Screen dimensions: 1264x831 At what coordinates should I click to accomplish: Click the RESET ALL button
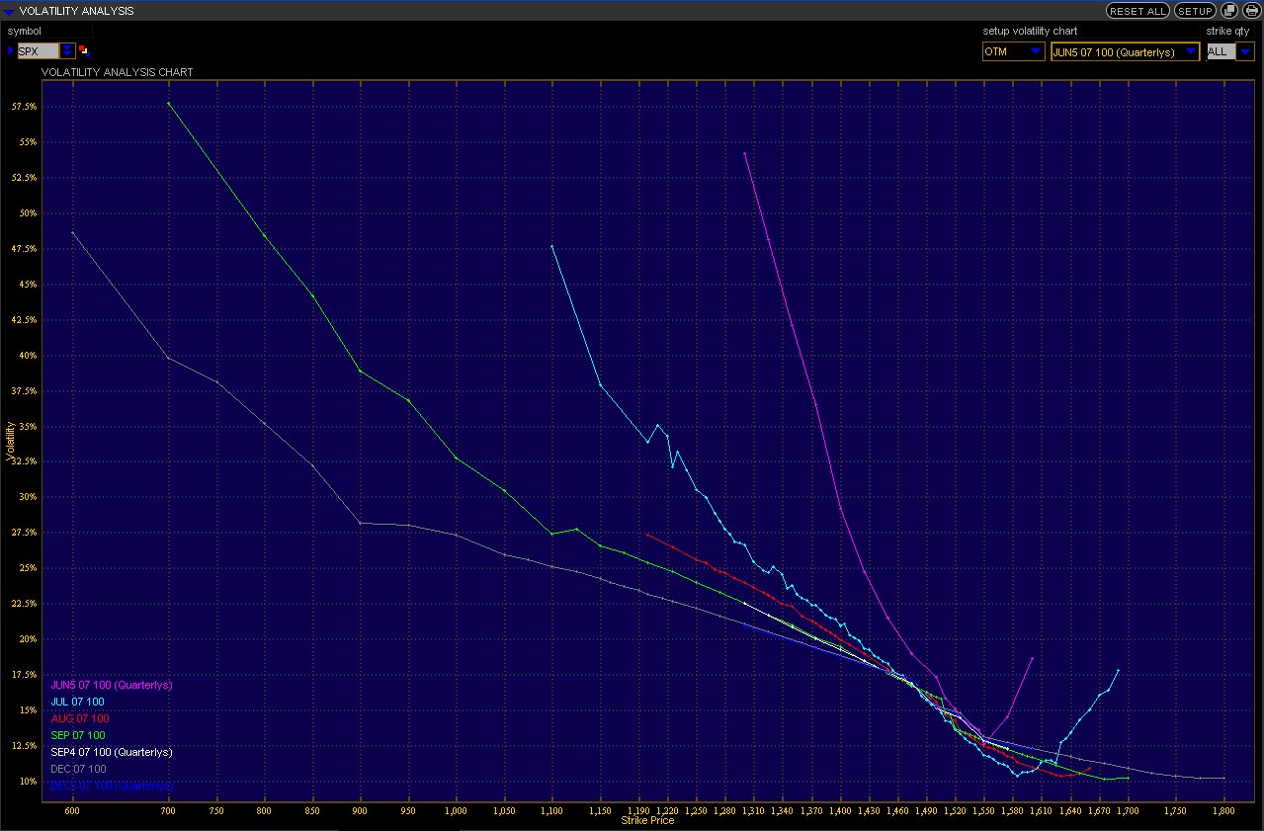click(1138, 11)
